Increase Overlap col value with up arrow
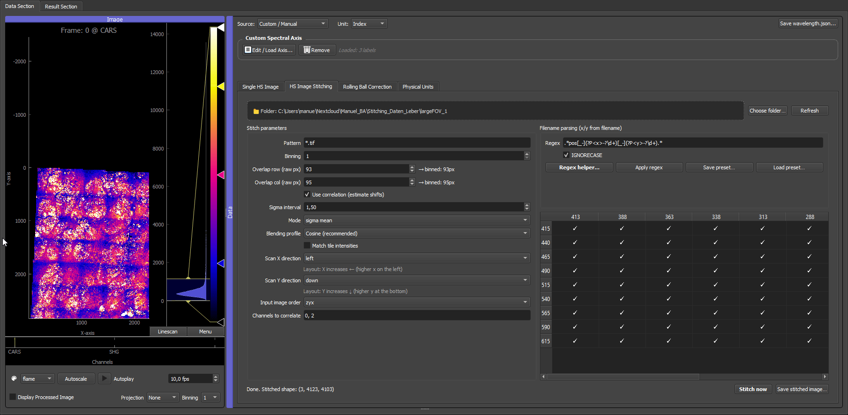 [x=412, y=180]
